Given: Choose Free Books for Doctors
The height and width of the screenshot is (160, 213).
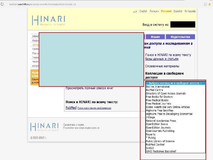Looking at the screenshot, I should [175, 97].
